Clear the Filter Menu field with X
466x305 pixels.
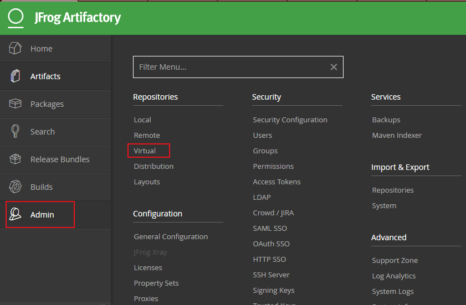click(x=334, y=67)
